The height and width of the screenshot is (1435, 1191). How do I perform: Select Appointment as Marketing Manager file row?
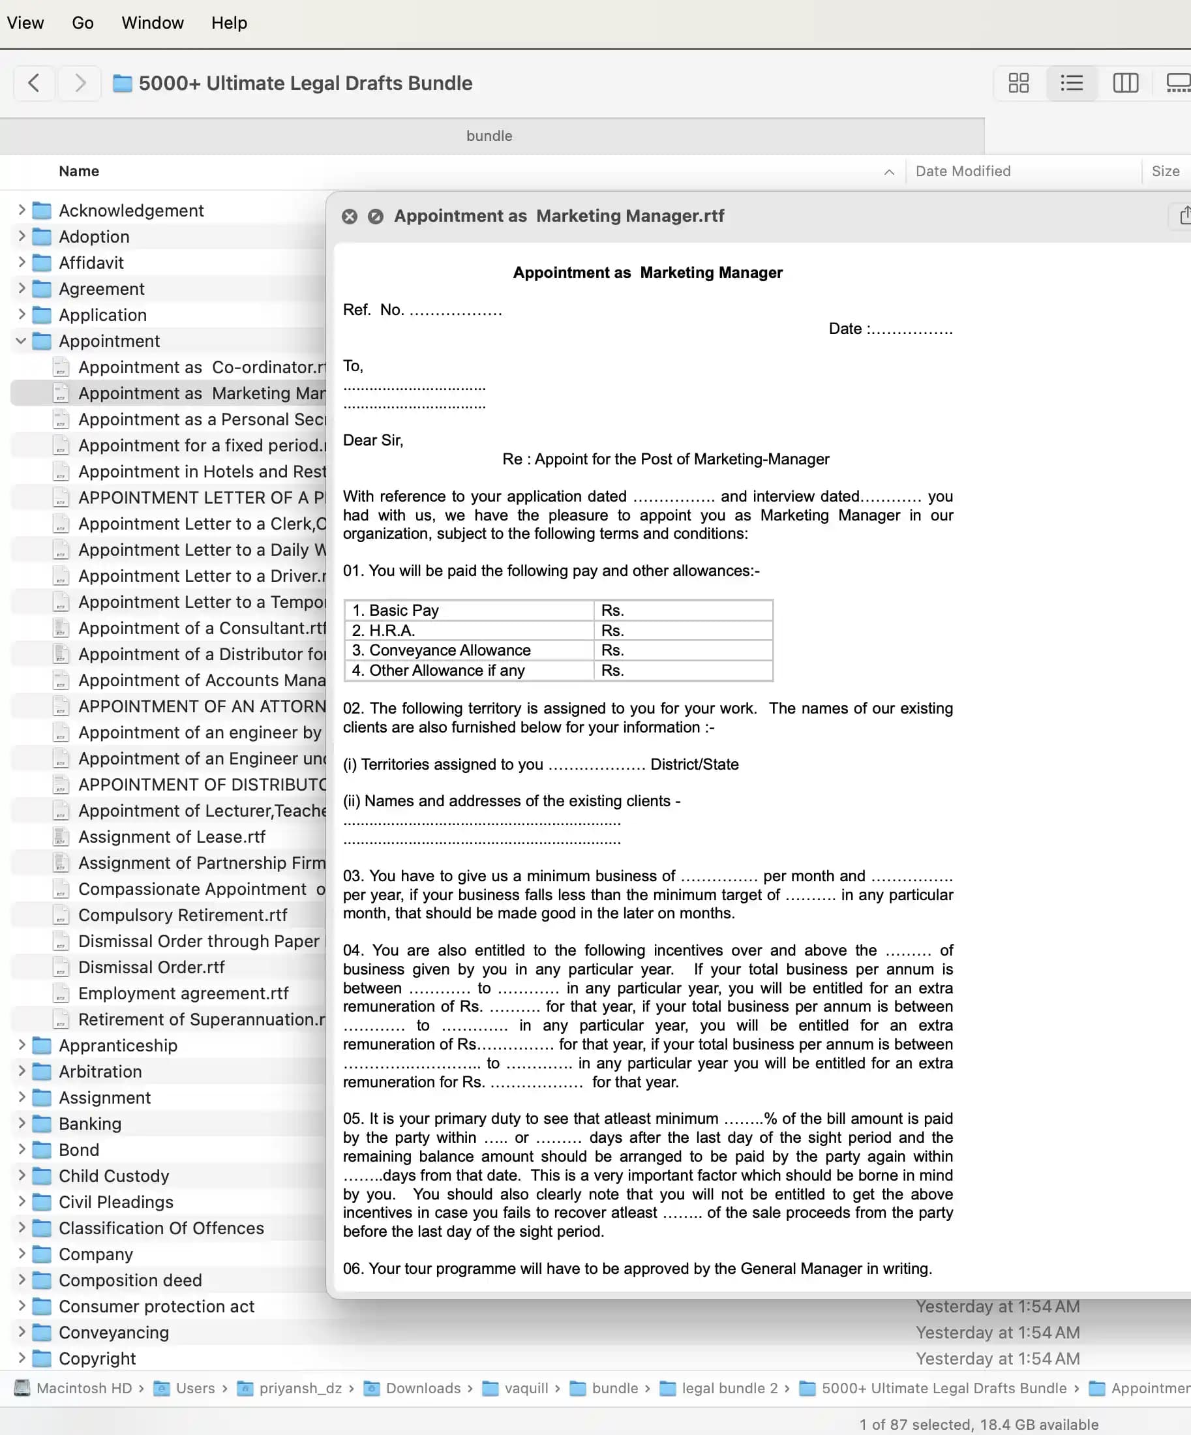point(169,393)
